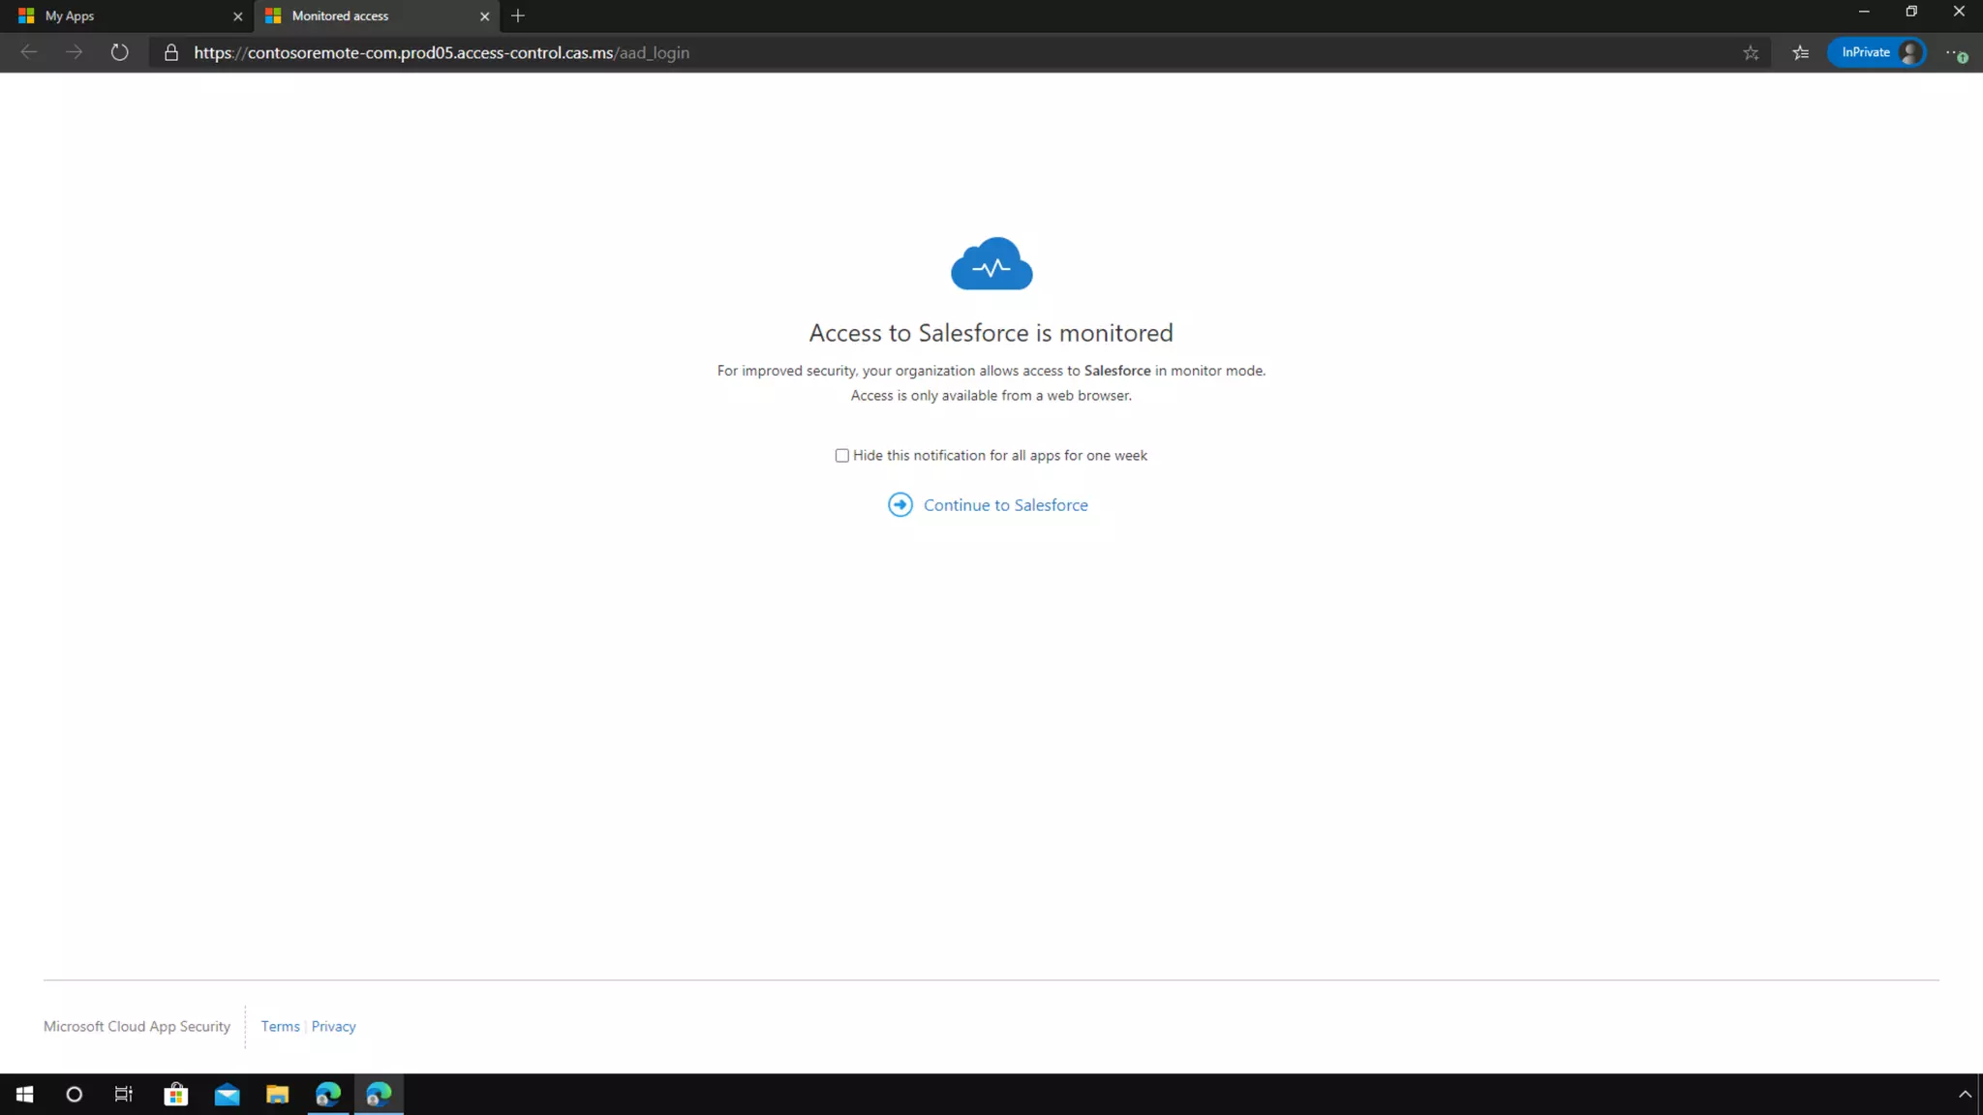Close the My Apps tab
The width and height of the screenshot is (1983, 1115).
[x=238, y=15]
